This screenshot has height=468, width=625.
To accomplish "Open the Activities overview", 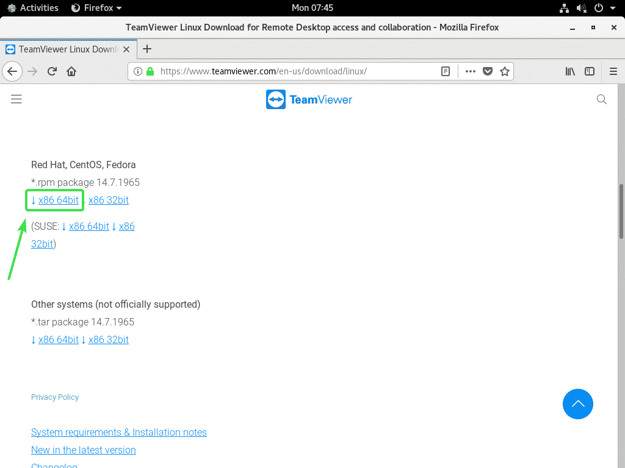I will (33, 8).
